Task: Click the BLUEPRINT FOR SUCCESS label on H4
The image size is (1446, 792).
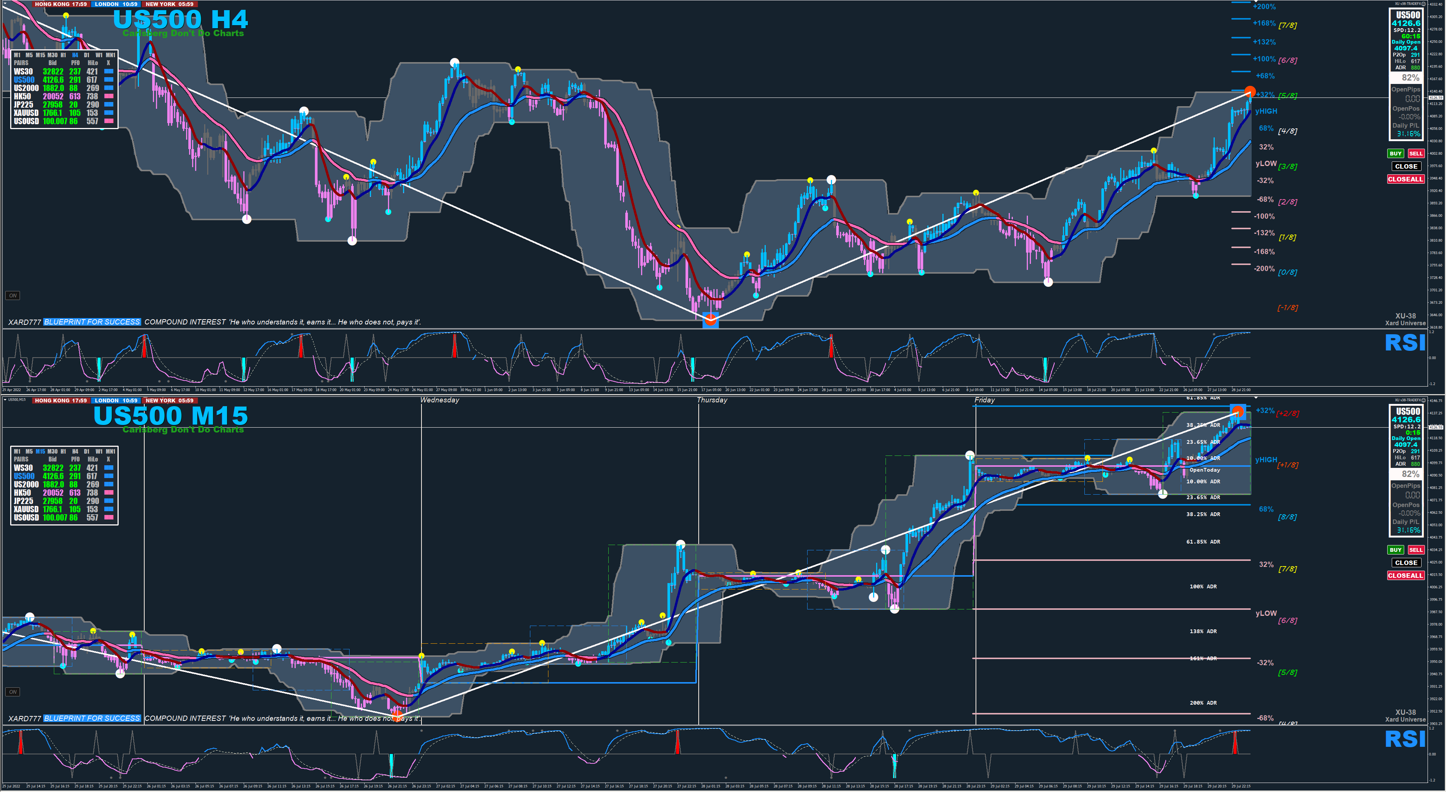Action: [x=92, y=322]
